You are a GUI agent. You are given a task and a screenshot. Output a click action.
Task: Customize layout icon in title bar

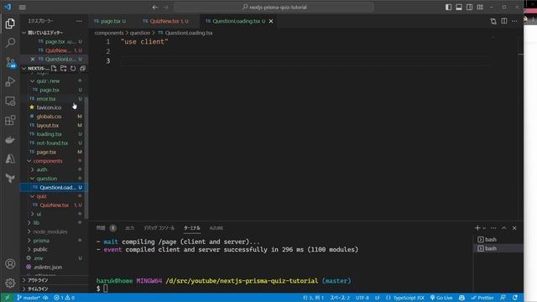480,7
